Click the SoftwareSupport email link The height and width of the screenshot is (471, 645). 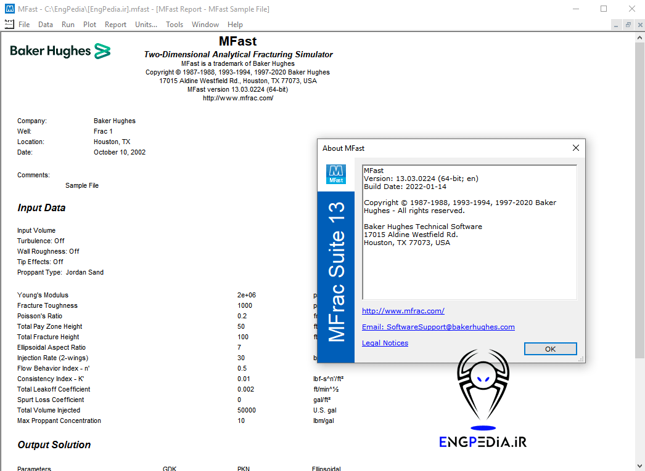pyautogui.click(x=438, y=327)
